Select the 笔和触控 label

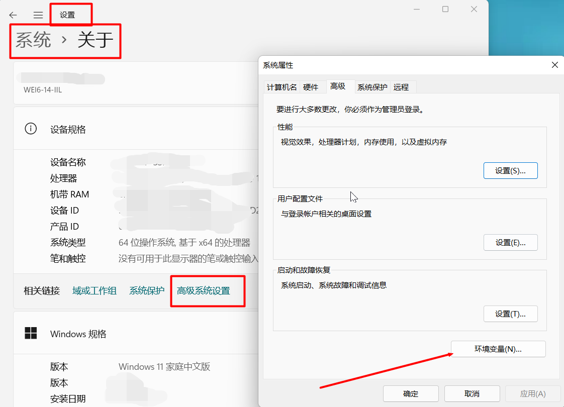68,258
